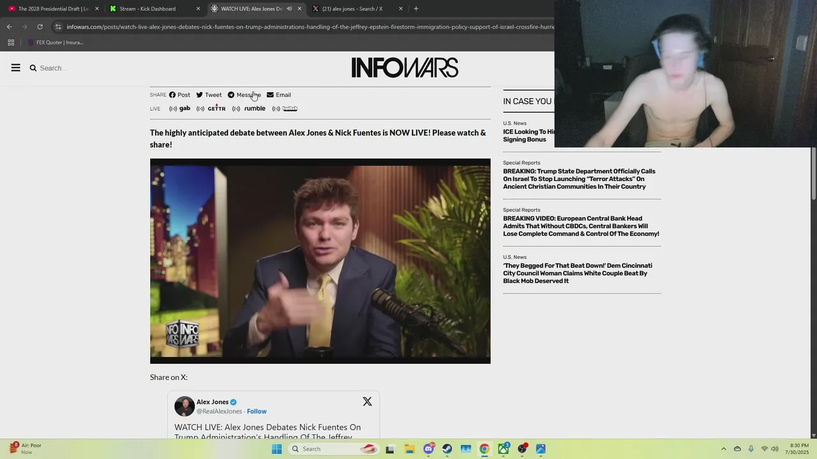Open the Xbox app from taskbar

click(504, 449)
